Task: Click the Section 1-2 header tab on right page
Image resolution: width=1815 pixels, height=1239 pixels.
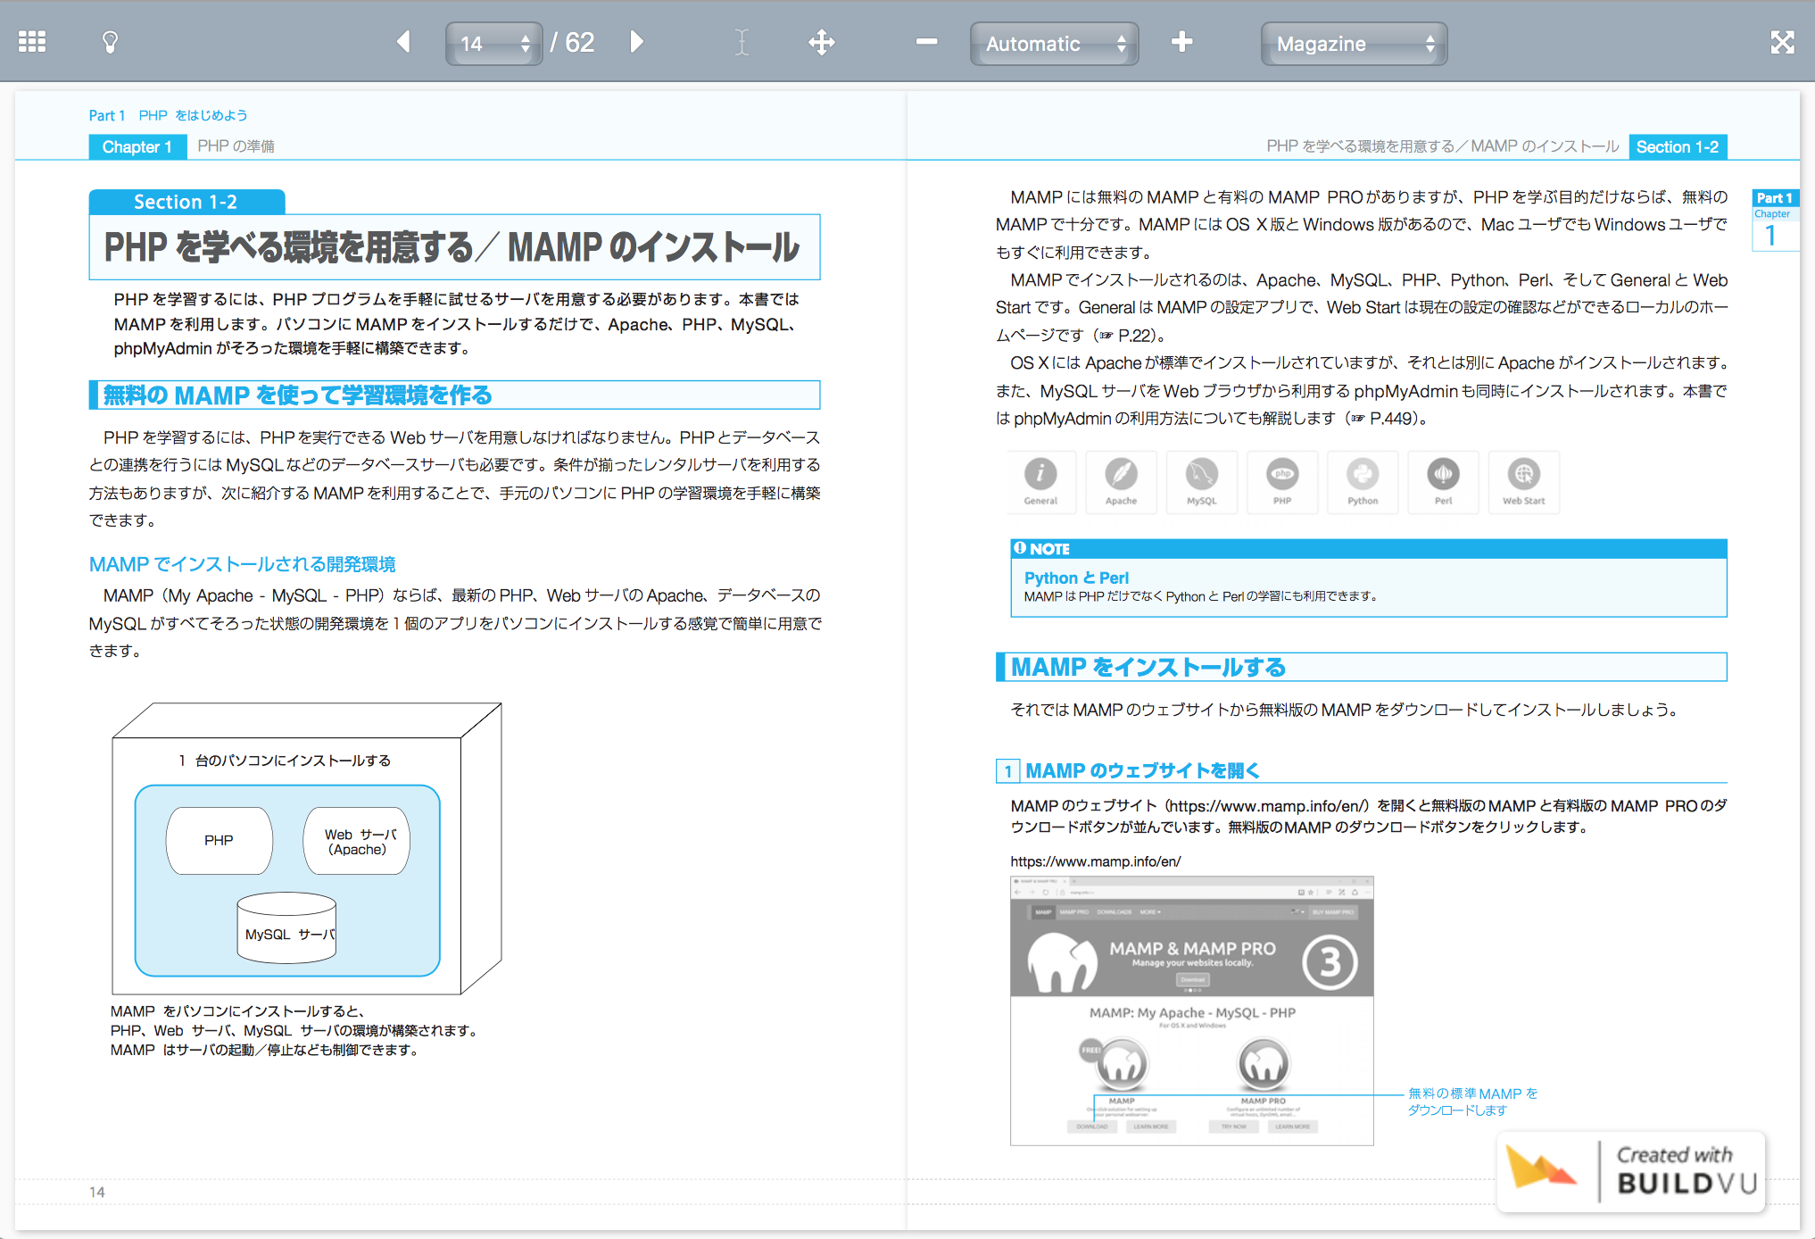Action: point(1678,146)
